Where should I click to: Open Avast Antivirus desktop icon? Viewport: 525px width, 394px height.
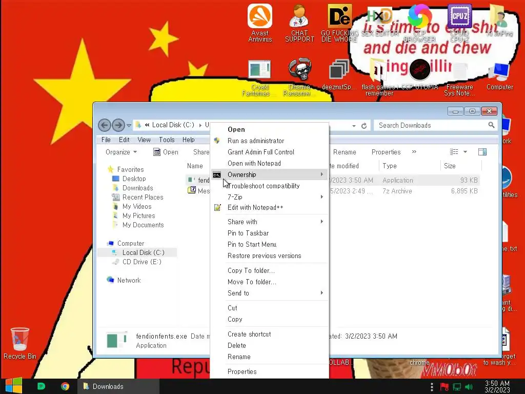(260, 23)
